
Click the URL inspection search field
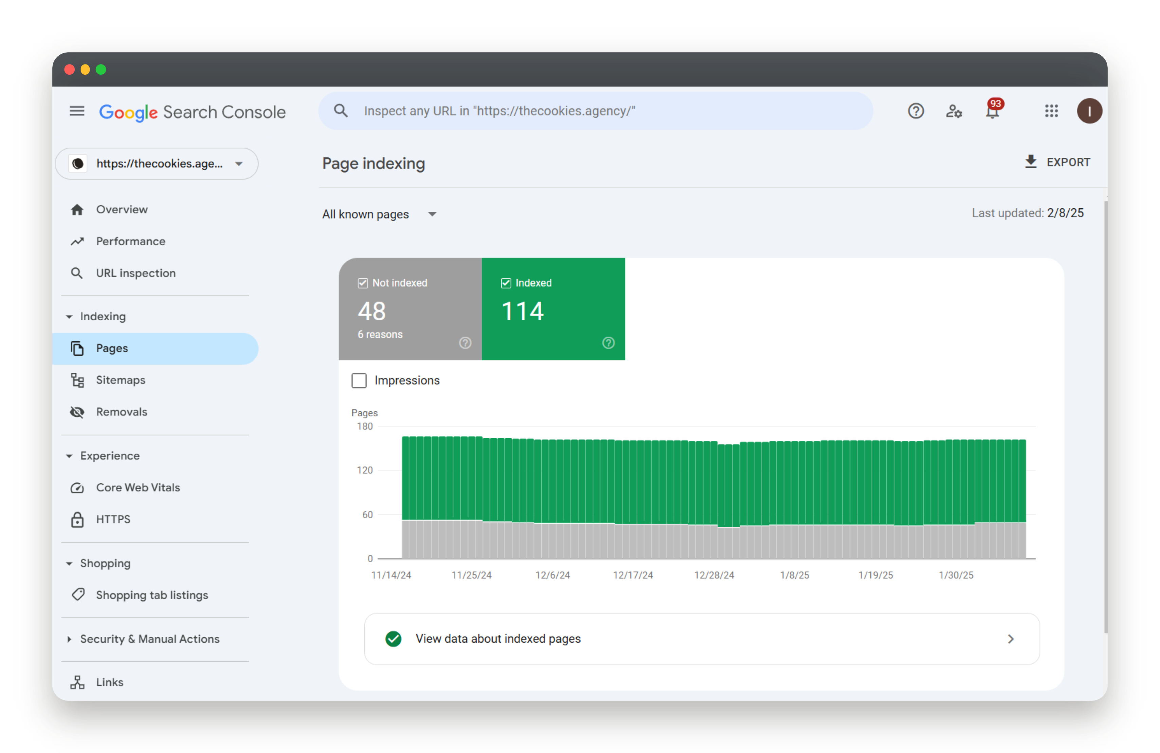pyautogui.click(x=595, y=111)
